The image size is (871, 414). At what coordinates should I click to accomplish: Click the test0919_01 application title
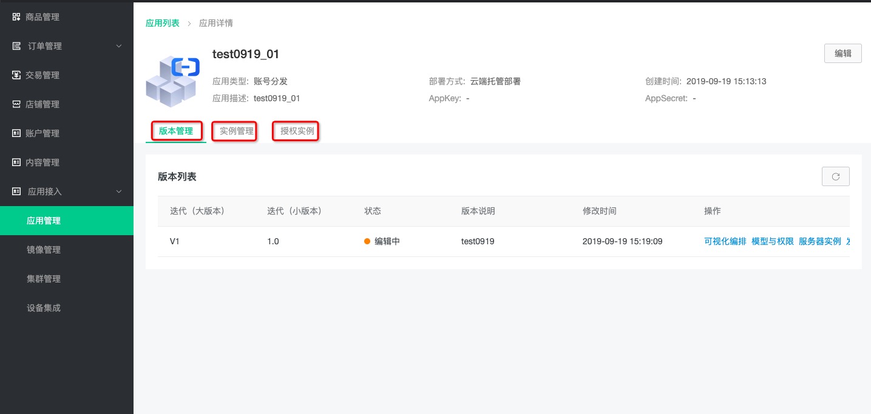coord(246,54)
